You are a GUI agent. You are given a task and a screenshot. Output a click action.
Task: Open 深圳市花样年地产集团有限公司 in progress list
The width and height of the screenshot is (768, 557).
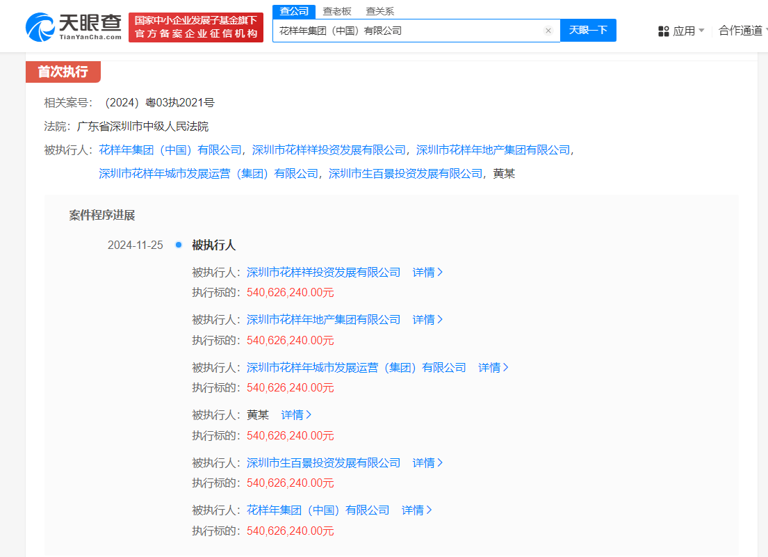(x=324, y=320)
